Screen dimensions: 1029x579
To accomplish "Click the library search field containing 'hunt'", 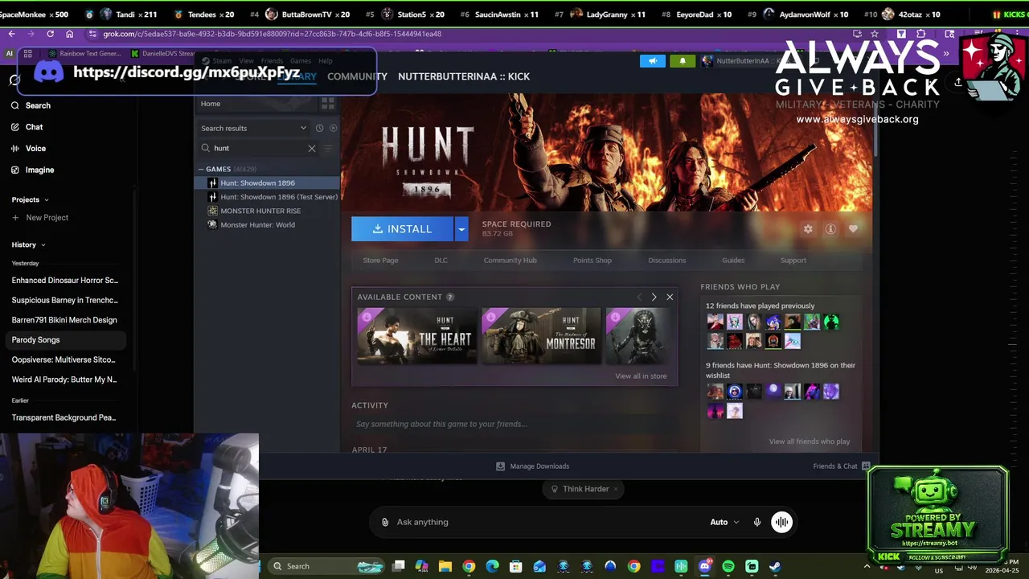I will [x=259, y=148].
